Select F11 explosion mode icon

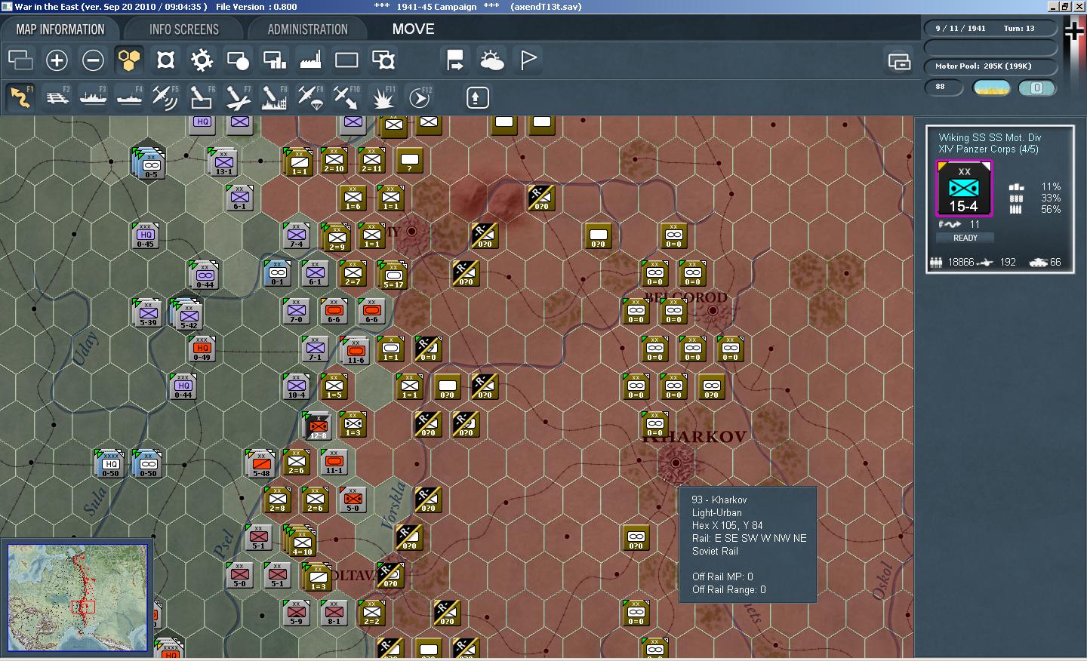[383, 97]
